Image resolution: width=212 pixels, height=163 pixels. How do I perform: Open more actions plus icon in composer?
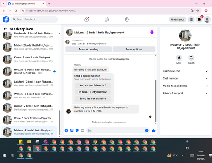click(67, 130)
